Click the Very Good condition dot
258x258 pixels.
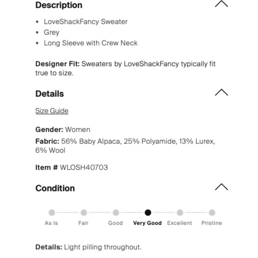(x=148, y=213)
